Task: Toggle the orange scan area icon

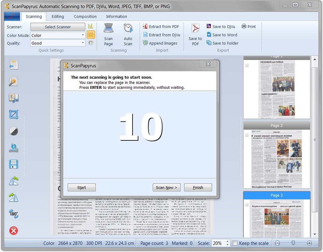Action: point(91,35)
